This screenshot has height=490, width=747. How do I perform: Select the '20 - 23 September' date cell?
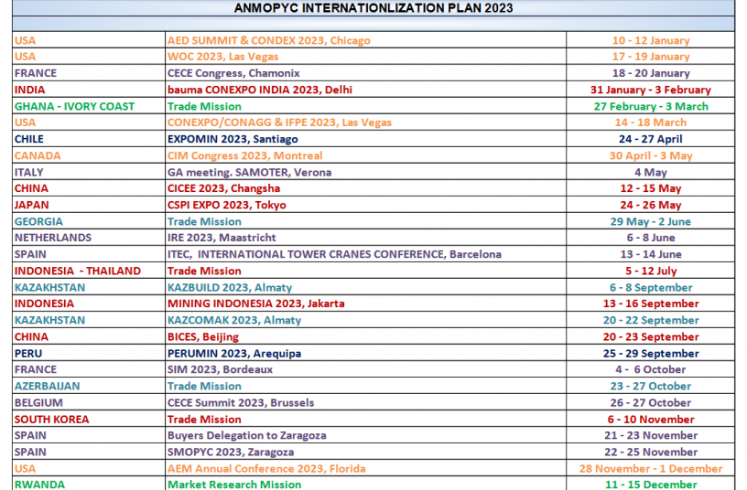click(x=651, y=336)
